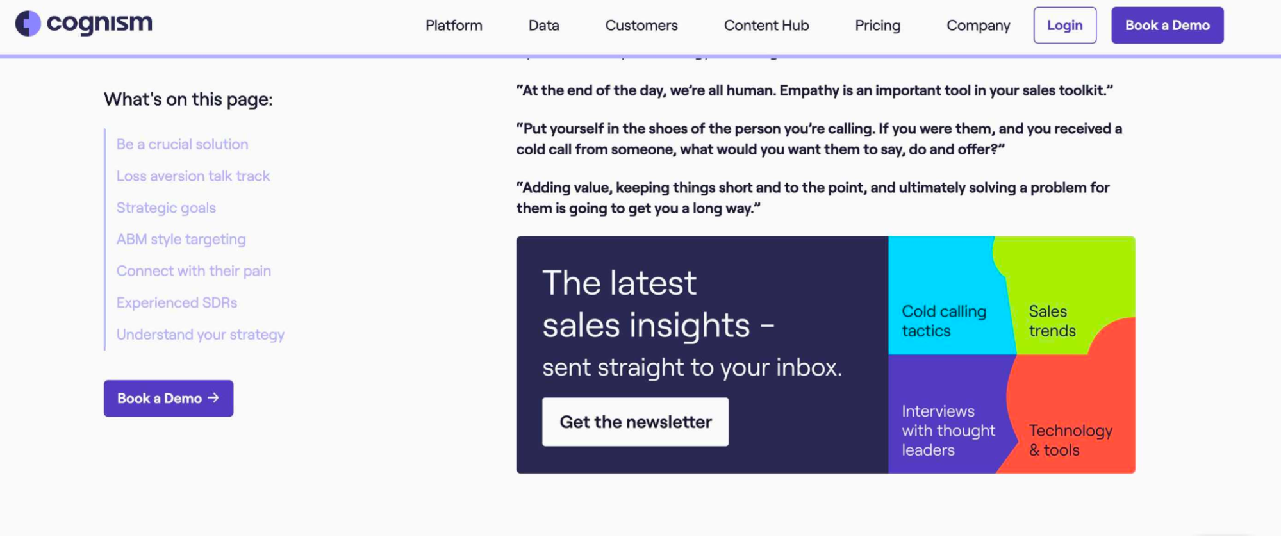The image size is (1281, 537).
Task: Go to the Pricing page
Action: [877, 26]
